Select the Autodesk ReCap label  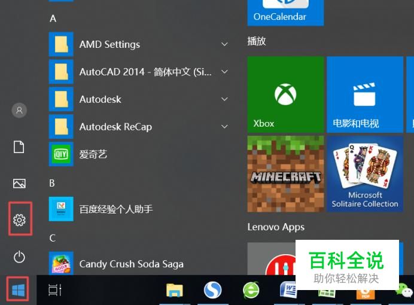point(115,127)
